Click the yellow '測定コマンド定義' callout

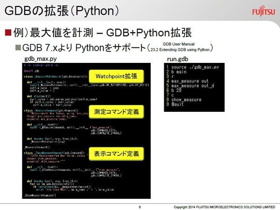(116, 112)
